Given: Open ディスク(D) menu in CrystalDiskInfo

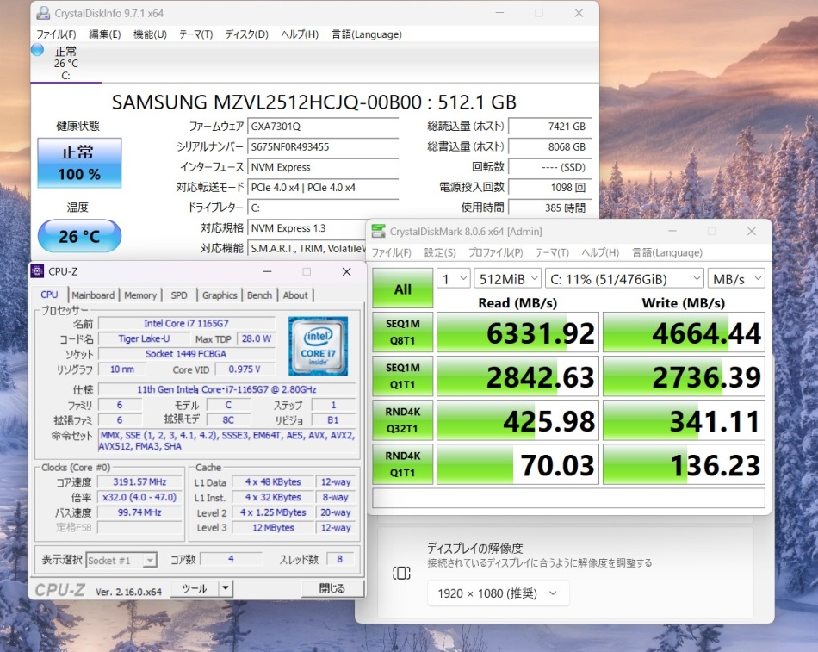Looking at the screenshot, I should tap(247, 34).
